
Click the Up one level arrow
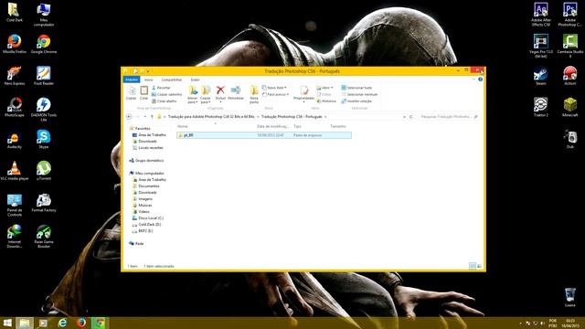(152, 117)
